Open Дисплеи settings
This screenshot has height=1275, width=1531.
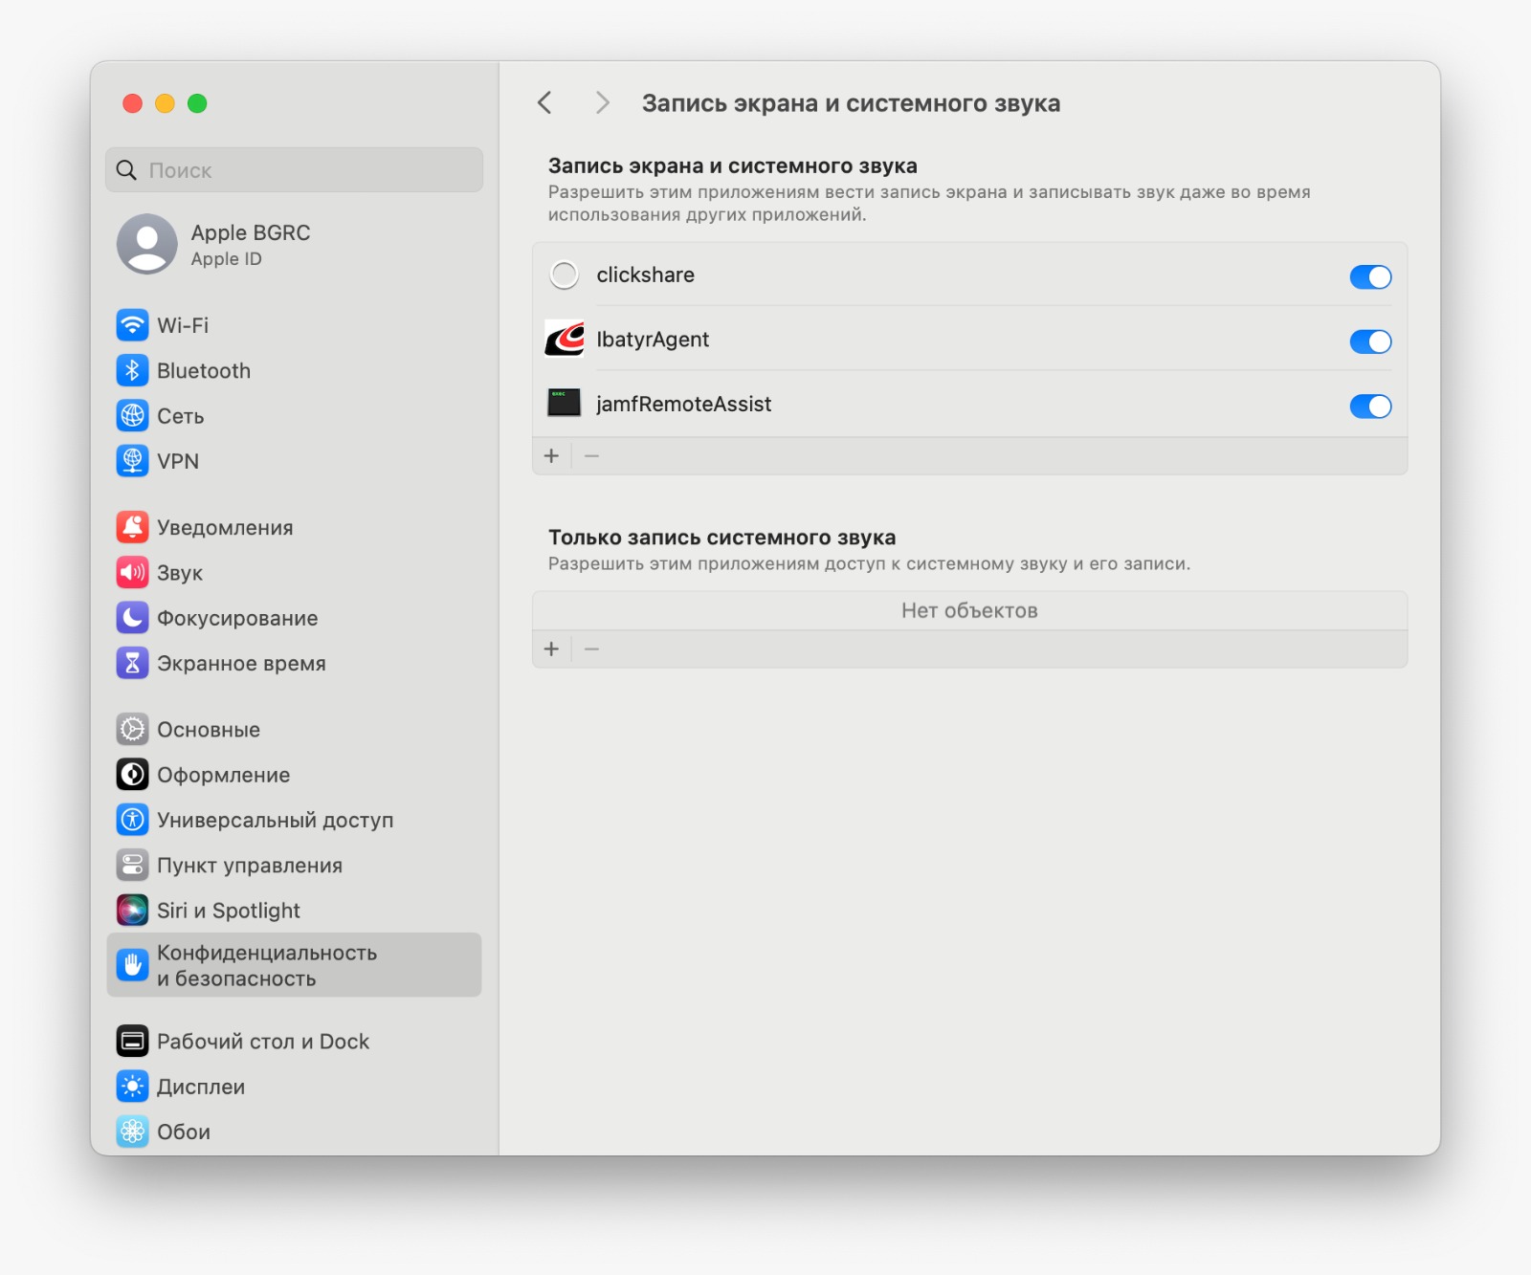pyautogui.click(x=294, y=1087)
